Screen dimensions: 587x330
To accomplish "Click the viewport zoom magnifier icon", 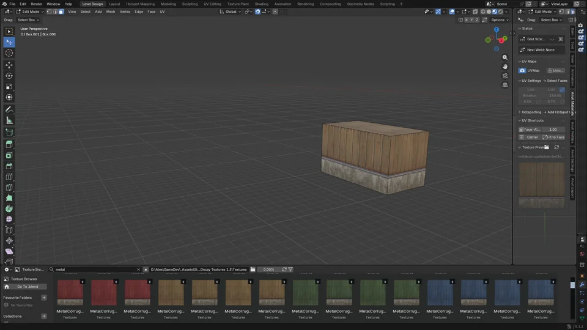I will pyautogui.click(x=505, y=57).
